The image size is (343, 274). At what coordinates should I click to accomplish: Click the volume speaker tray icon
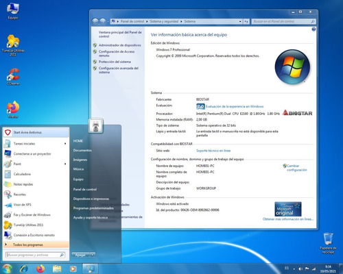click(300, 269)
